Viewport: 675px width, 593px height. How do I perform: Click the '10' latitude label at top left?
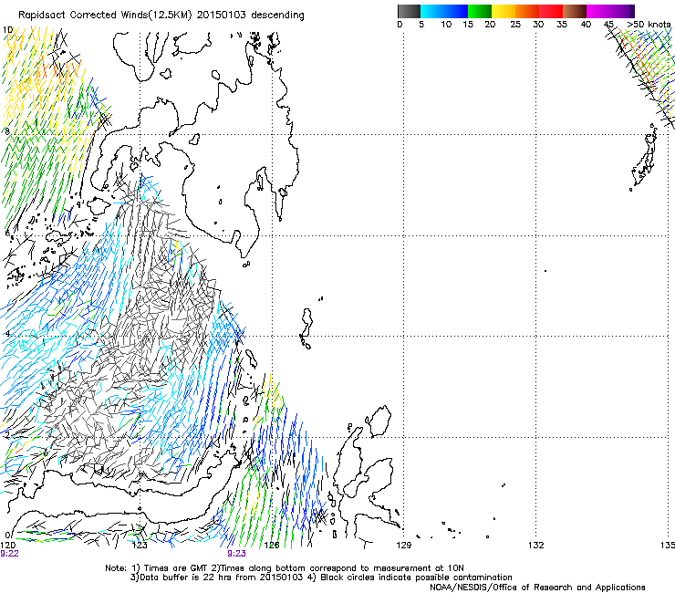pos(7,30)
